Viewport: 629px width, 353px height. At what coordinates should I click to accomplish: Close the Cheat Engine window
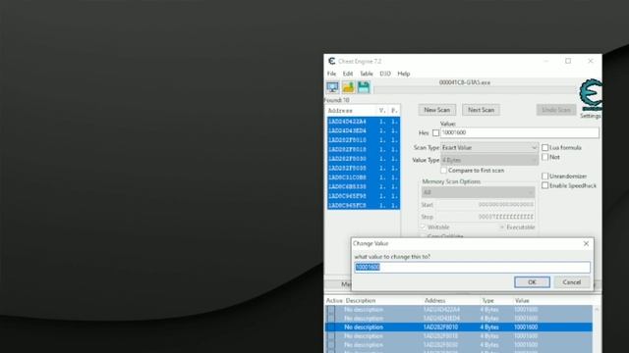tap(591, 61)
